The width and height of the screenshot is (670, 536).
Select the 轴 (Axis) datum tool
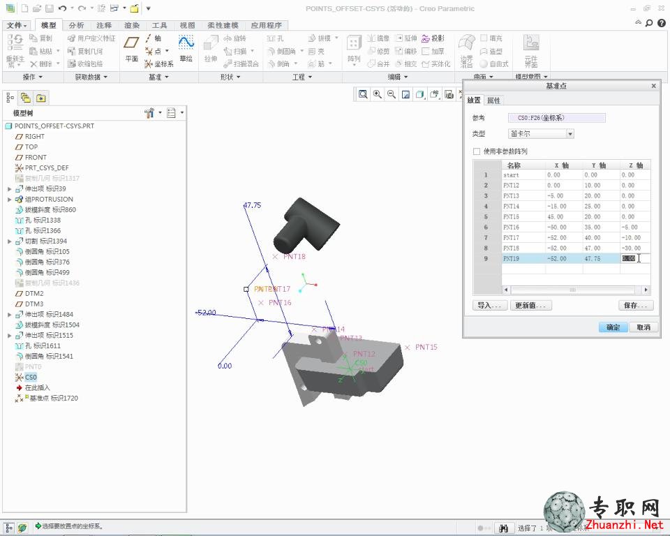(x=153, y=38)
